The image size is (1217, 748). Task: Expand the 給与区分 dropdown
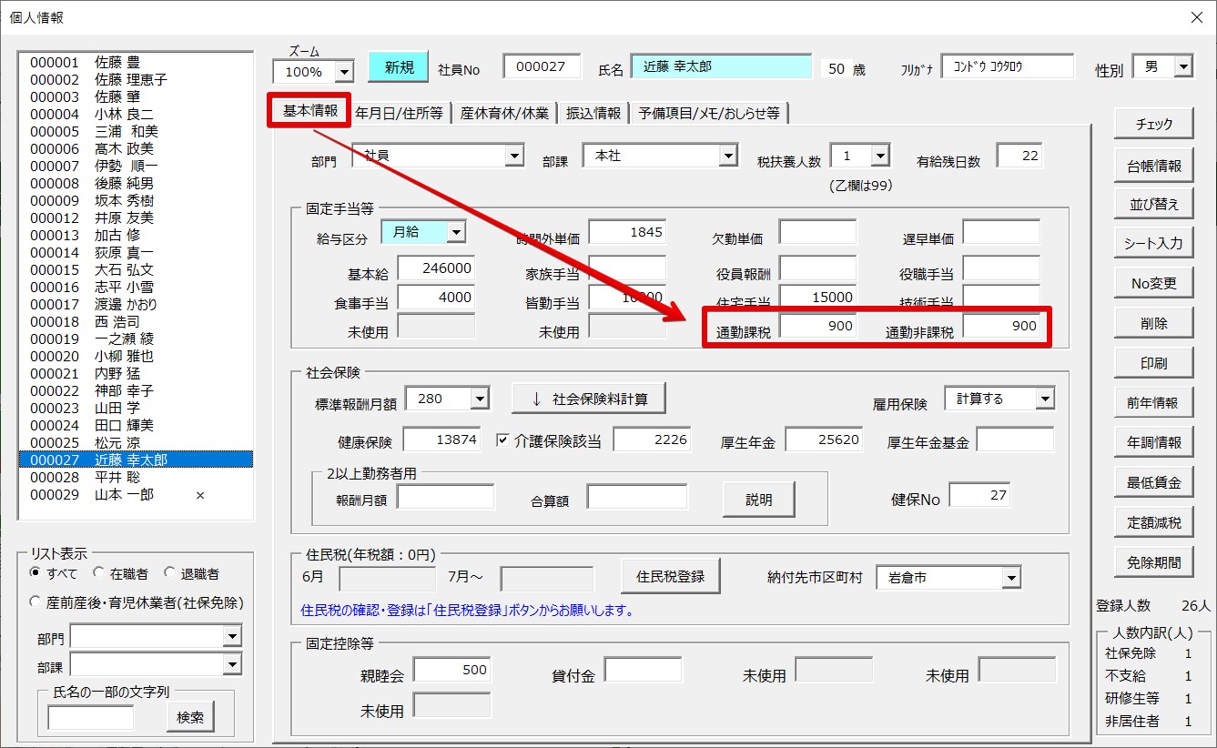[456, 233]
